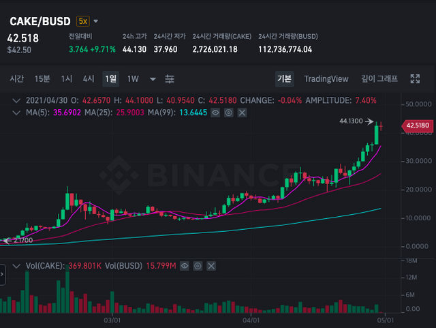Open MA indicator settings
The width and height of the screenshot is (436, 328).
(x=228, y=113)
